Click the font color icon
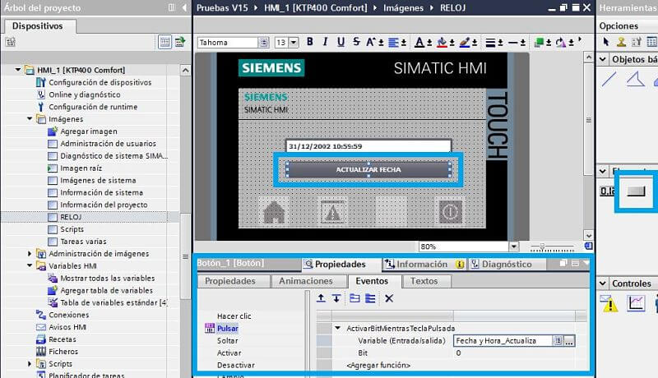 (419, 43)
